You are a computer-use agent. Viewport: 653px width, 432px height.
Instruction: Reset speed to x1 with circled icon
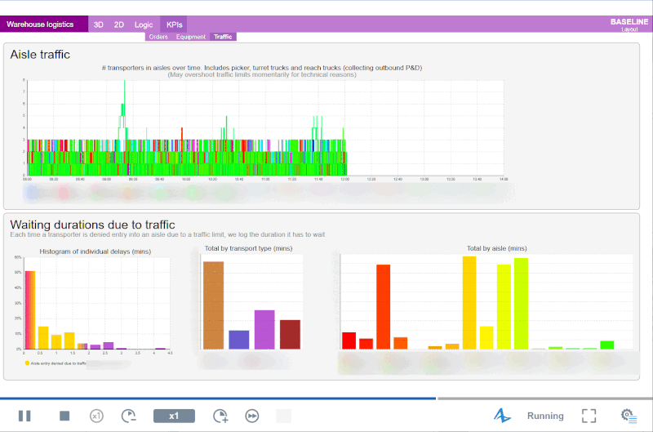point(96,416)
